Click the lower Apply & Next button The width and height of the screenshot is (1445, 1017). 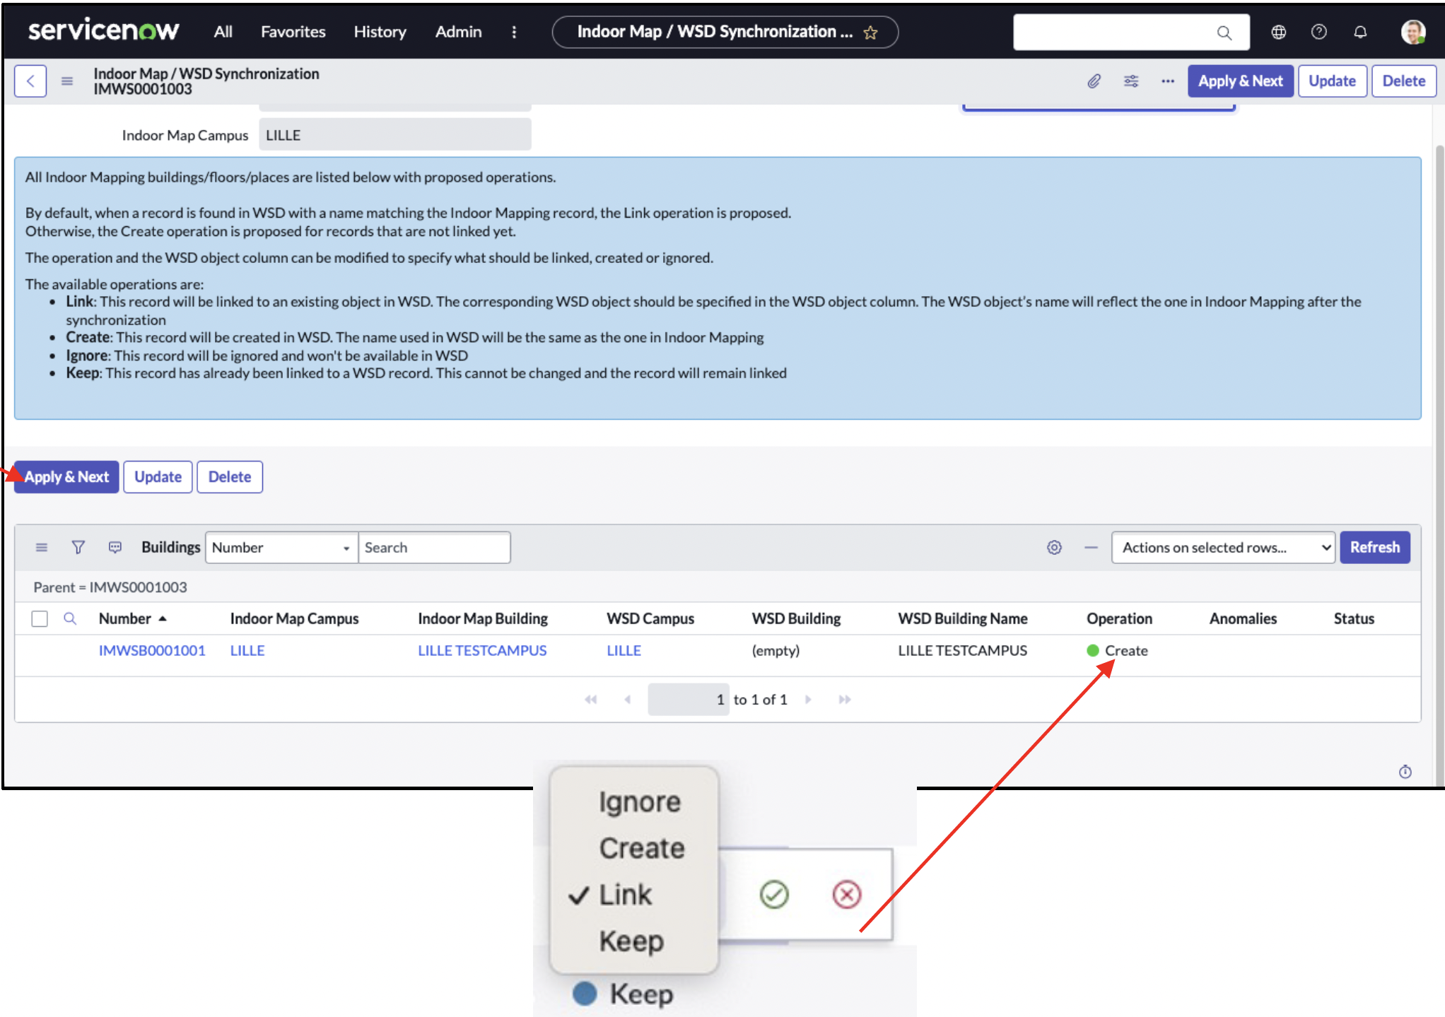pos(66,477)
